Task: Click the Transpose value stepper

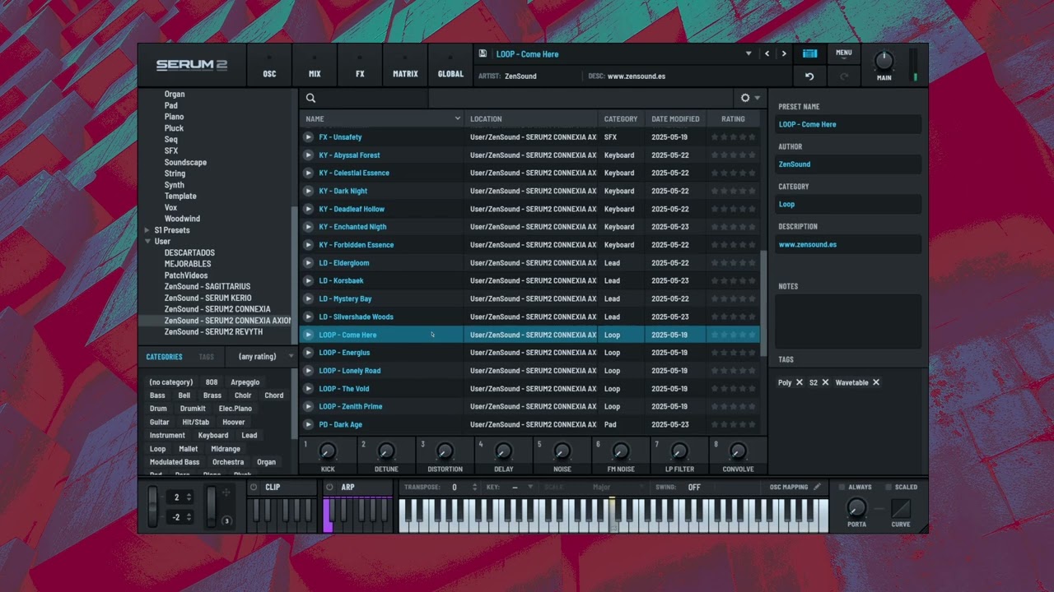Action: [474, 488]
